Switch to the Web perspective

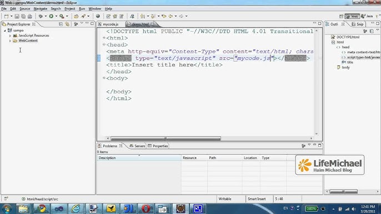point(352,16)
